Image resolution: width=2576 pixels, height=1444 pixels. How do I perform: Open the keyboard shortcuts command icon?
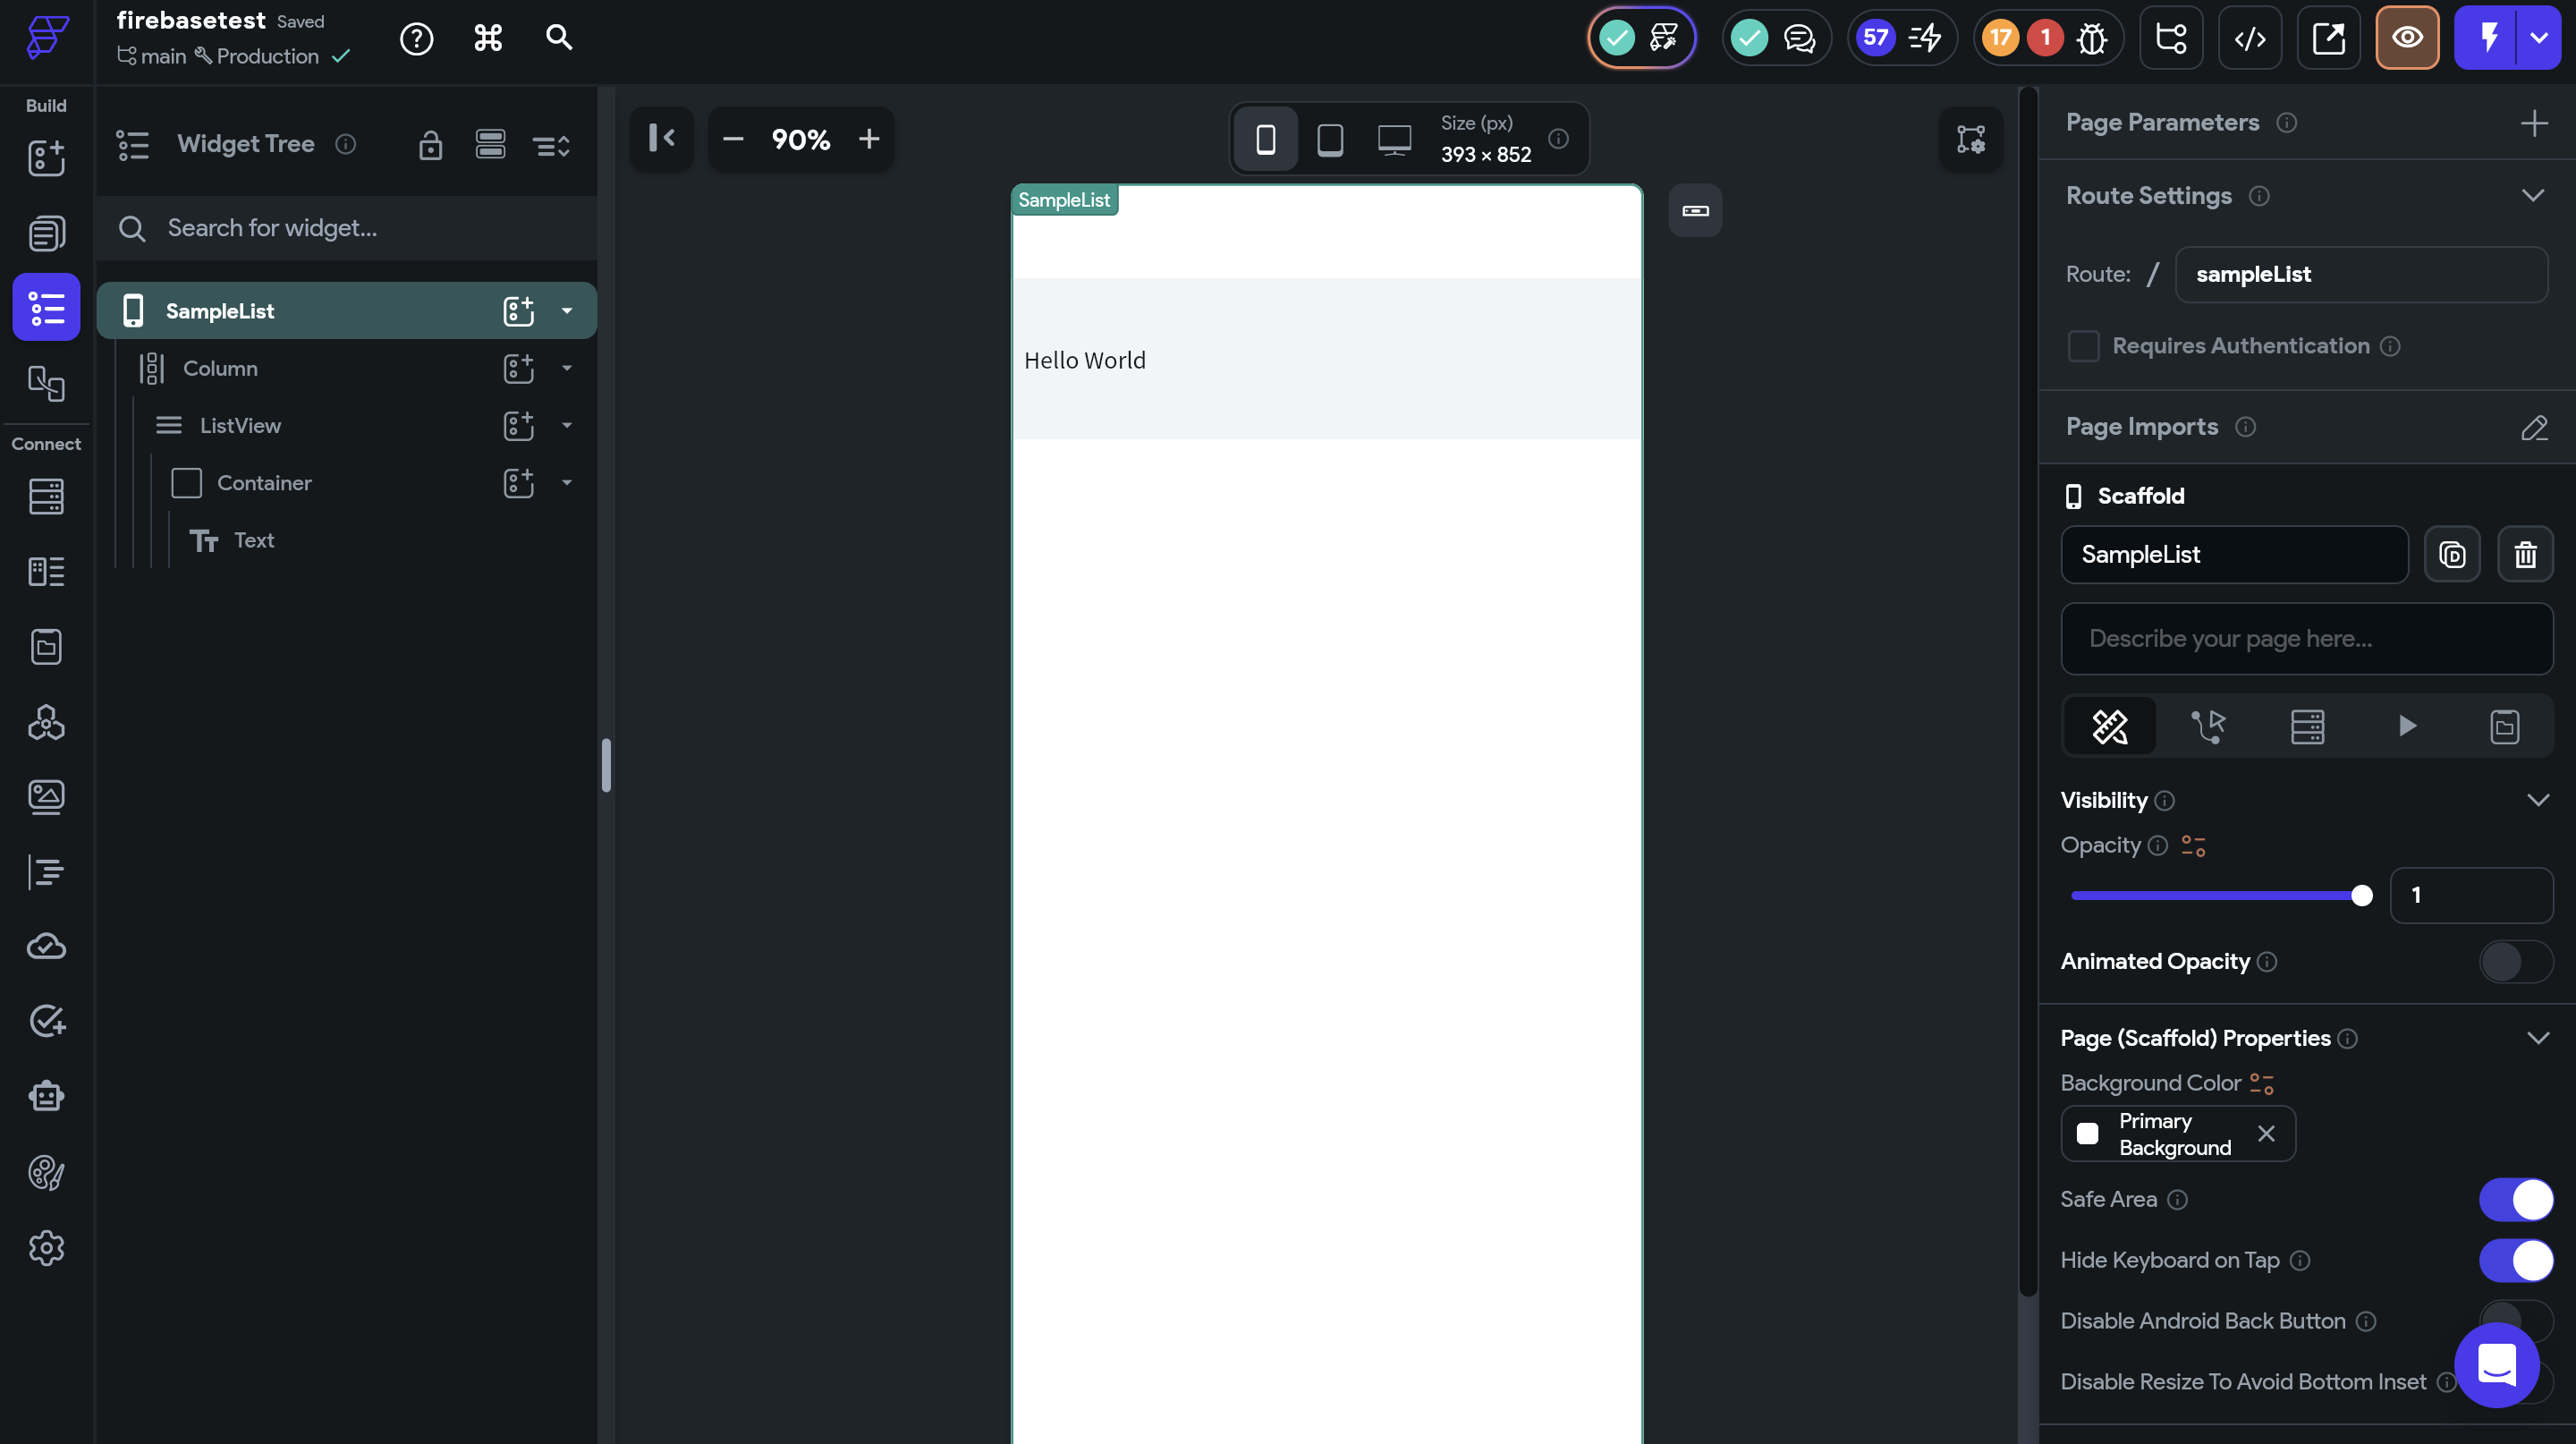point(488,38)
